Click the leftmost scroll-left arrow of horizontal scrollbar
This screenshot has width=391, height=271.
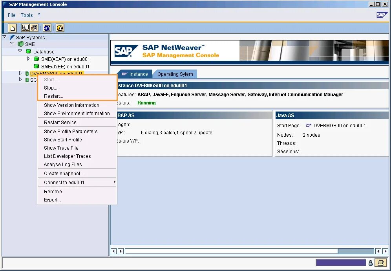114,251
